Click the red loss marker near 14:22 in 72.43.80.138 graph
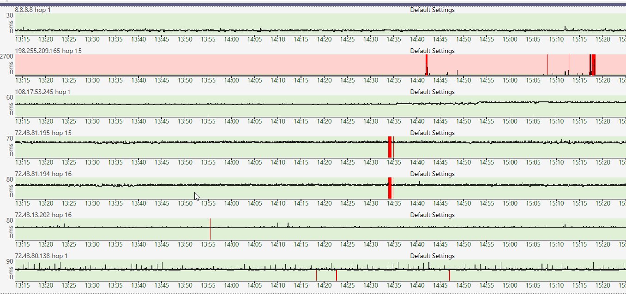626x294 pixels. tap(337, 276)
